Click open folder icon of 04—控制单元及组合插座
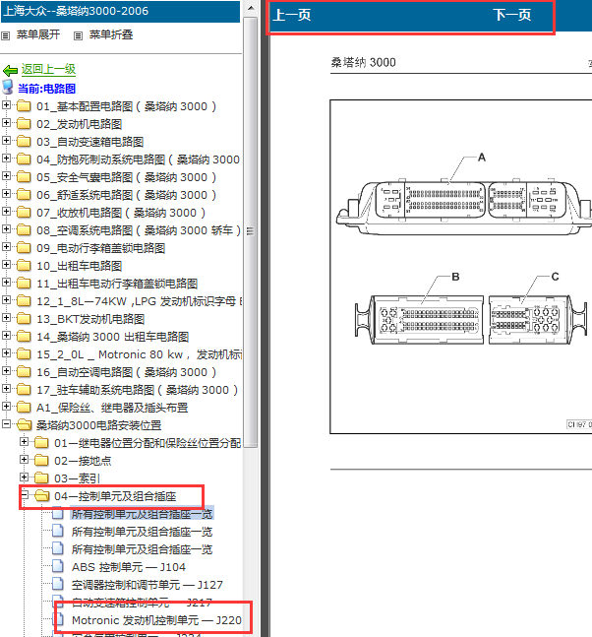The image size is (592, 637). click(42, 496)
